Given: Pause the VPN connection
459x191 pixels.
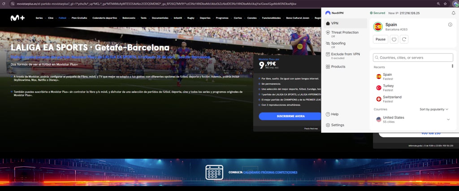Looking at the screenshot, I should tap(381, 39).
